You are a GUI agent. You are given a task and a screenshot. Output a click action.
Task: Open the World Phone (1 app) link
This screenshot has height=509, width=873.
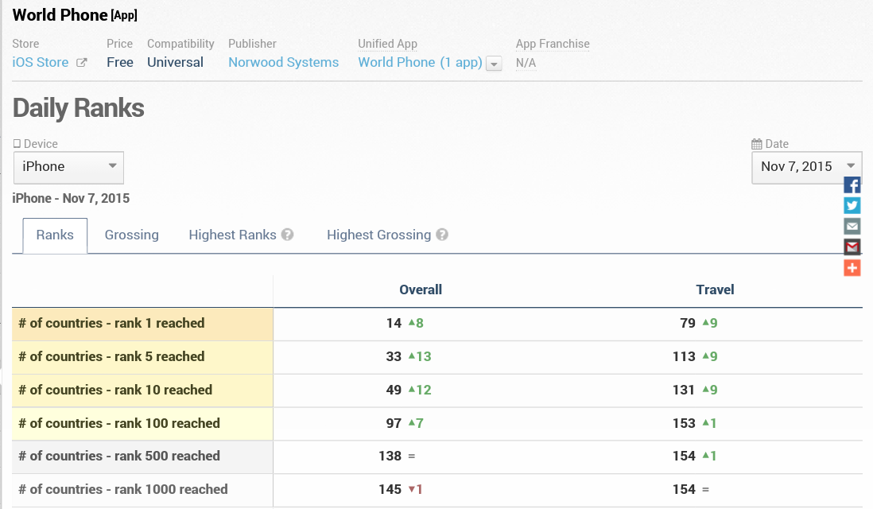click(x=420, y=62)
